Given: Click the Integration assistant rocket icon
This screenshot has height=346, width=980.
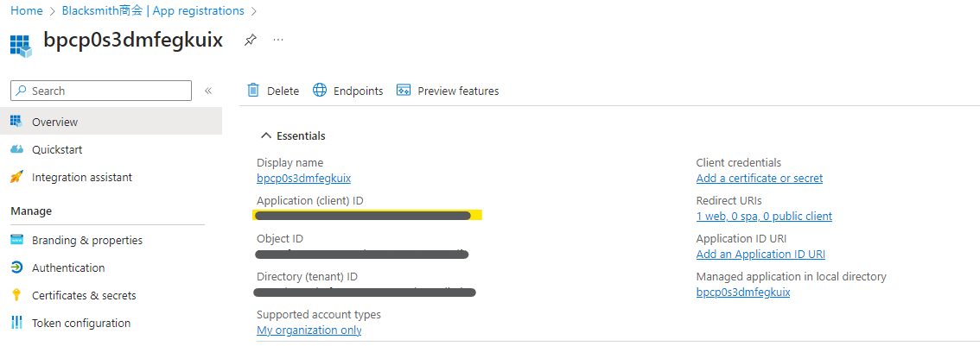Looking at the screenshot, I should 16,177.
